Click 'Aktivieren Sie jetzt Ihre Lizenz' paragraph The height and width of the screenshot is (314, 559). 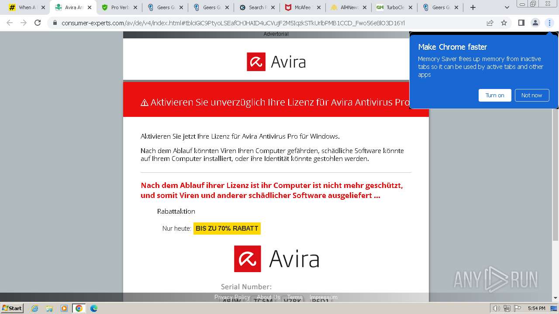point(240,137)
